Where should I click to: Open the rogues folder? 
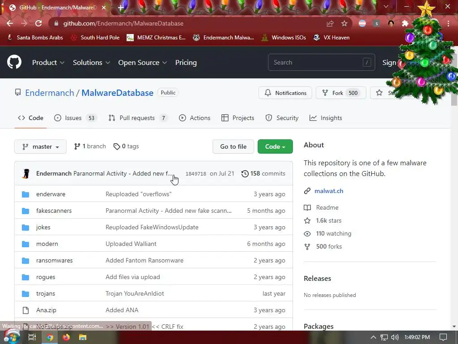click(x=46, y=277)
